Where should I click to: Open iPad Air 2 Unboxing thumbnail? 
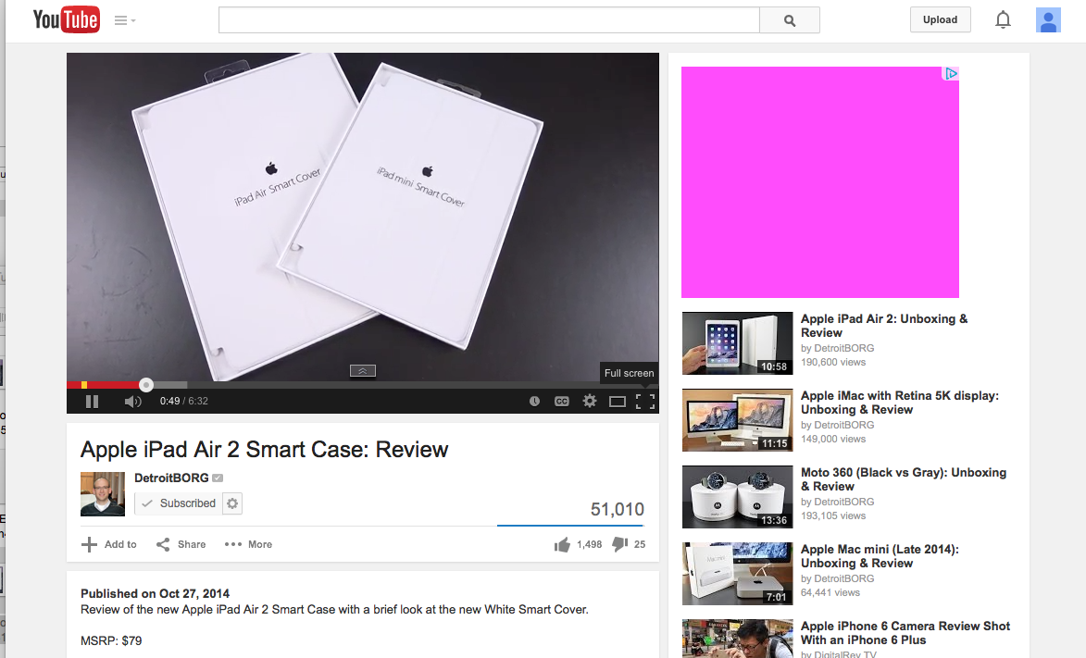[x=738, y=342]
